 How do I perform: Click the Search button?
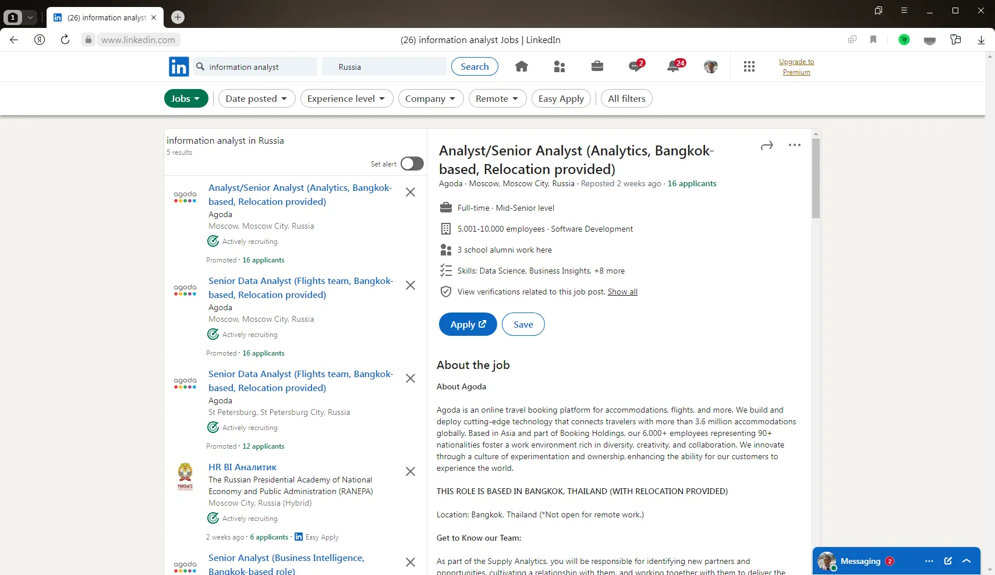(x=475, y=66)
